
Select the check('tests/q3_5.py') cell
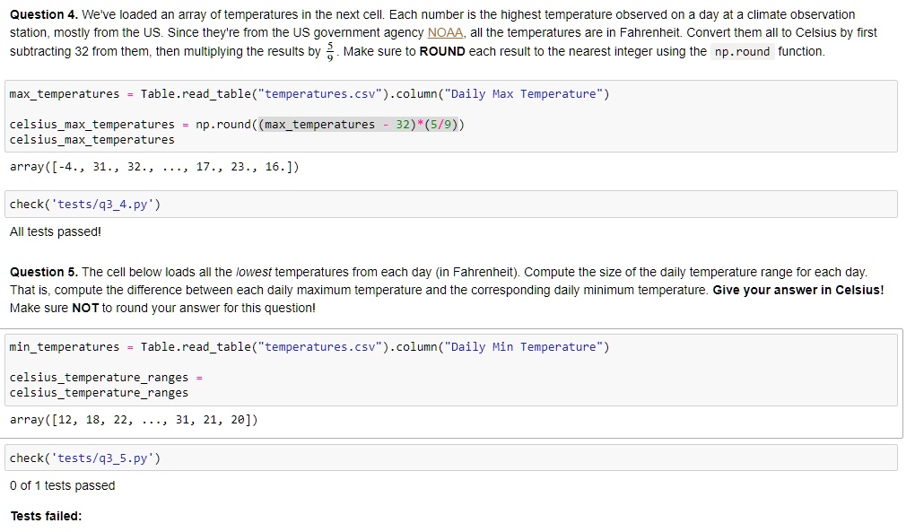[x=450, y=458]
